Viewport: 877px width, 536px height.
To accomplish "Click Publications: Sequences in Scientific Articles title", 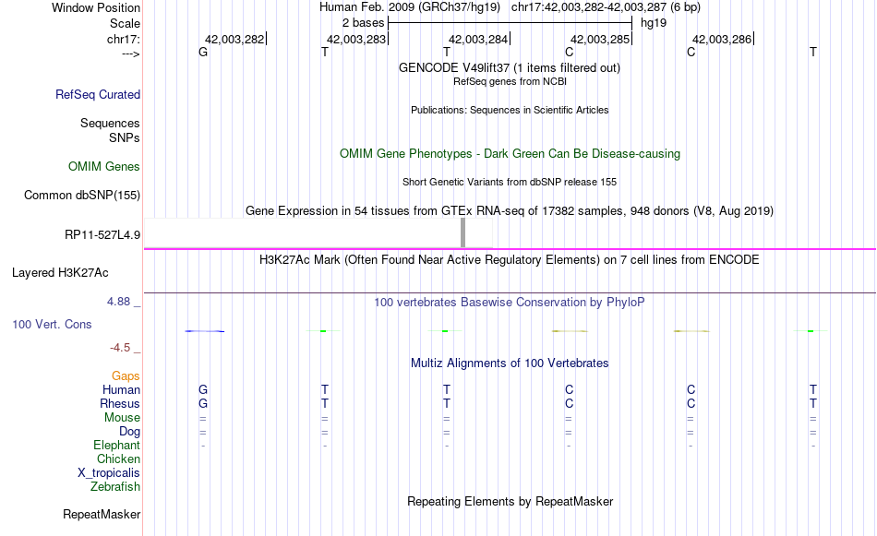I will point(510,110).
